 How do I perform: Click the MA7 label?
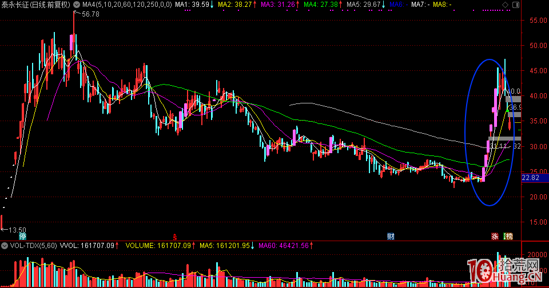(420, 5)
